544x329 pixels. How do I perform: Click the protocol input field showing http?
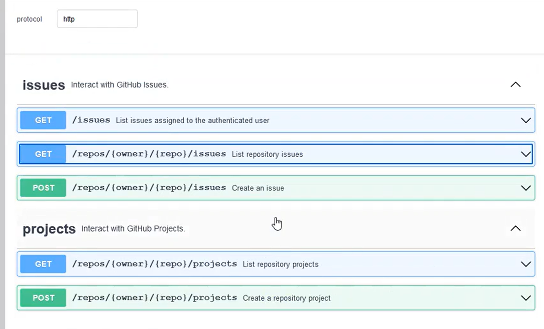click(x=97, y=19)
